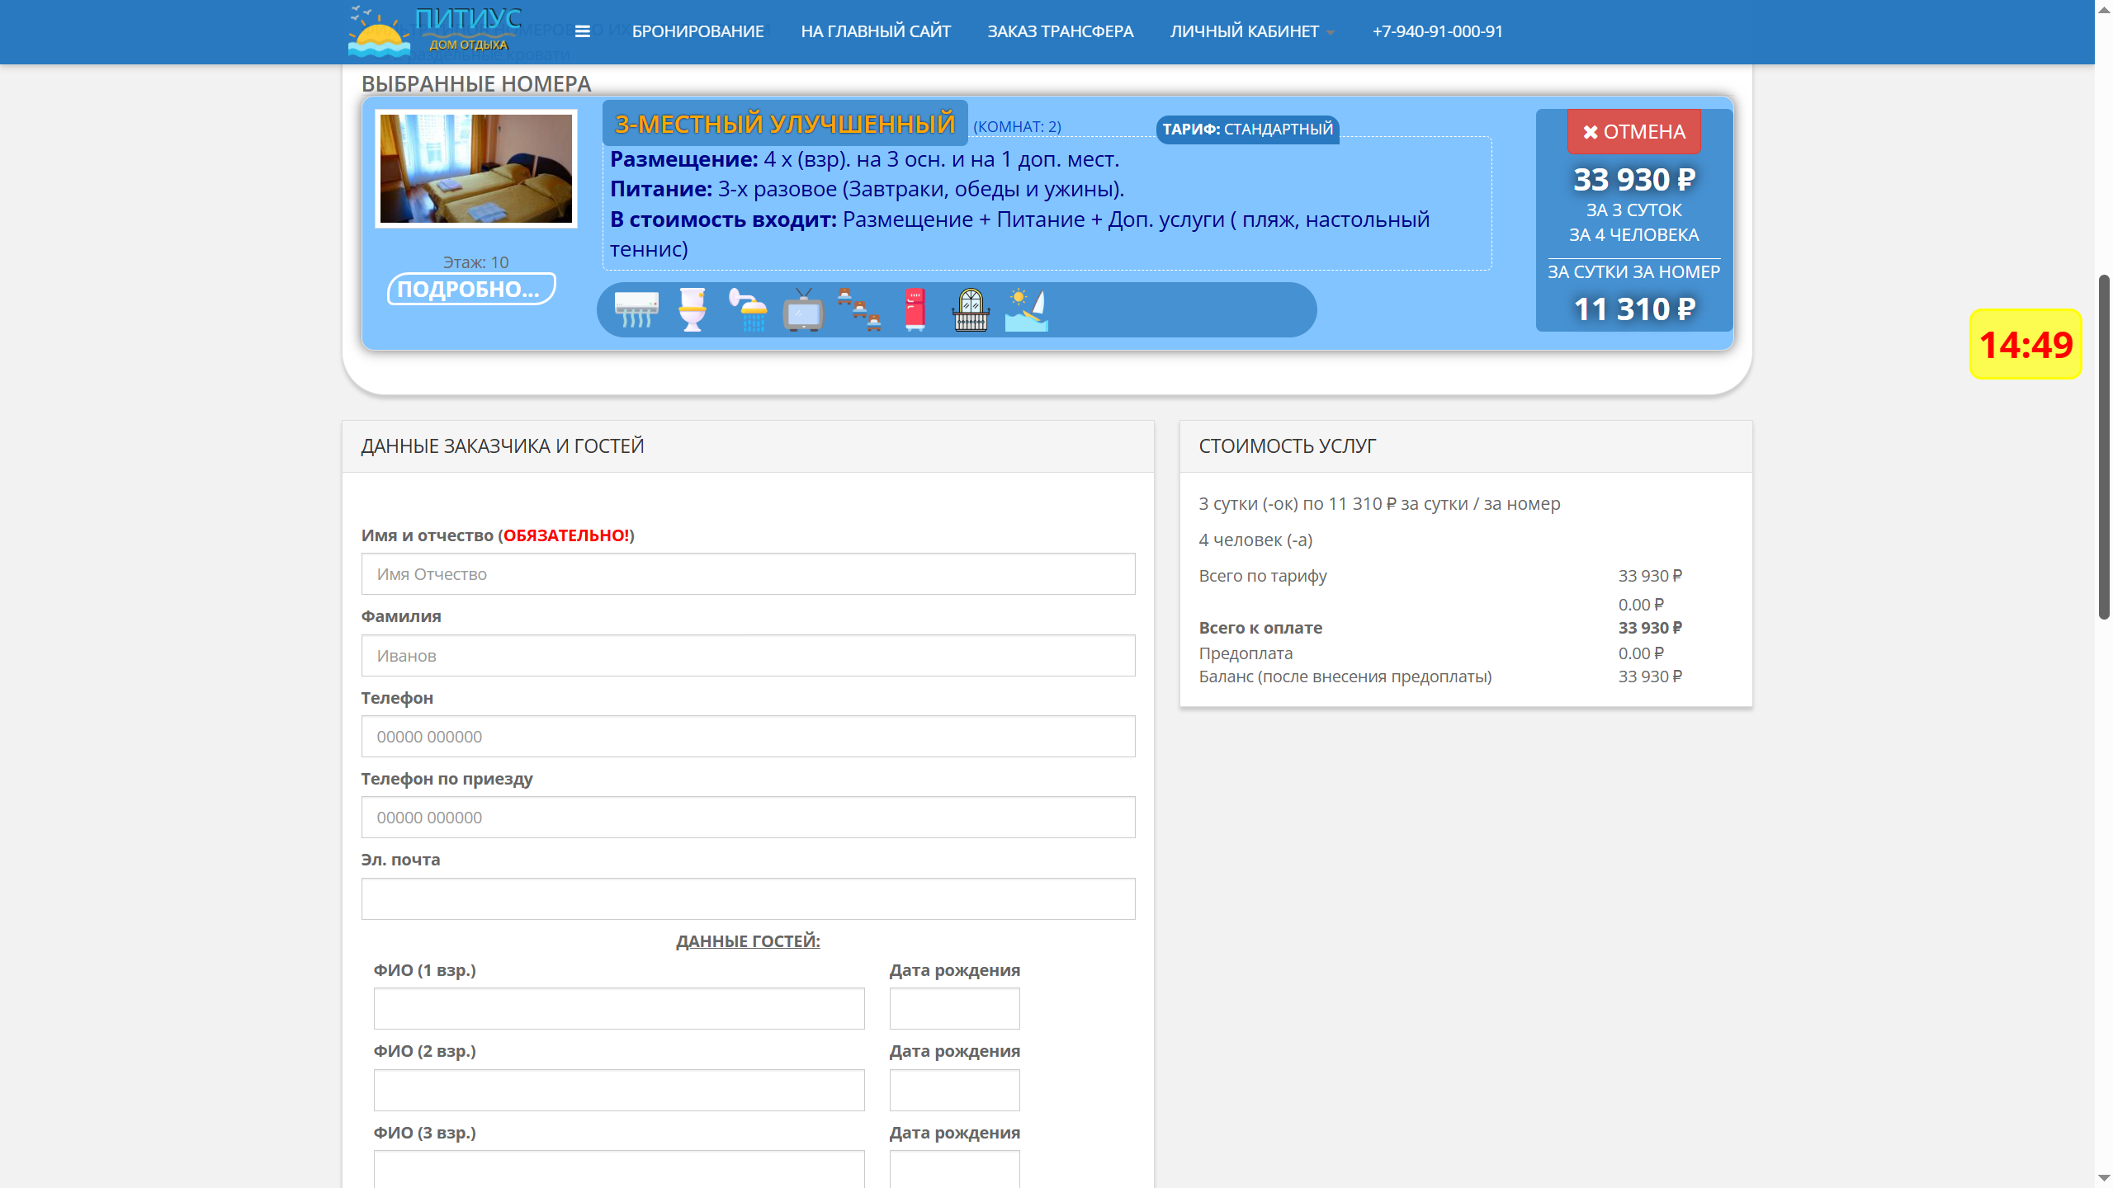This screenshot has height=1188, width=2113.
Task: Click the phone number +7-940-91-000-91
Action: point(1437,31)
